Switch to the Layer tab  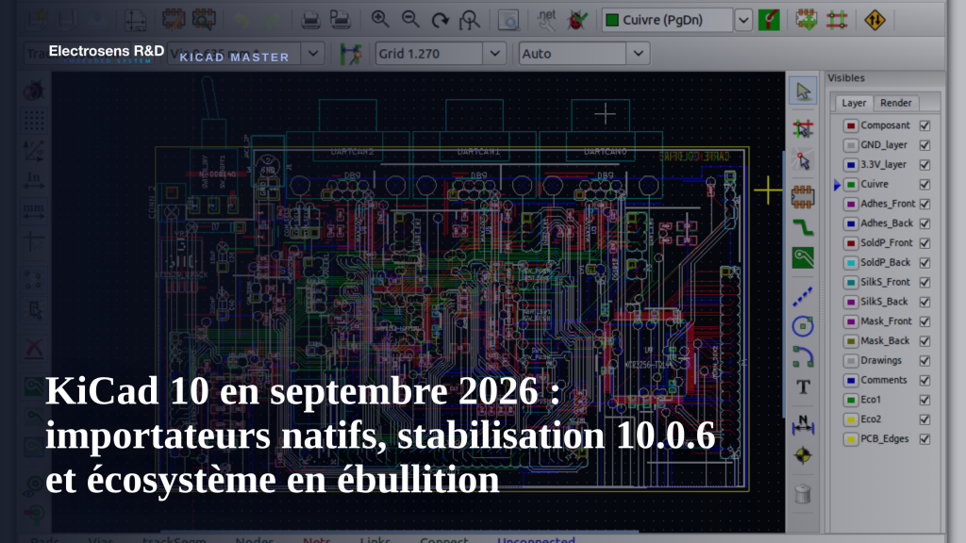(853, 103)
